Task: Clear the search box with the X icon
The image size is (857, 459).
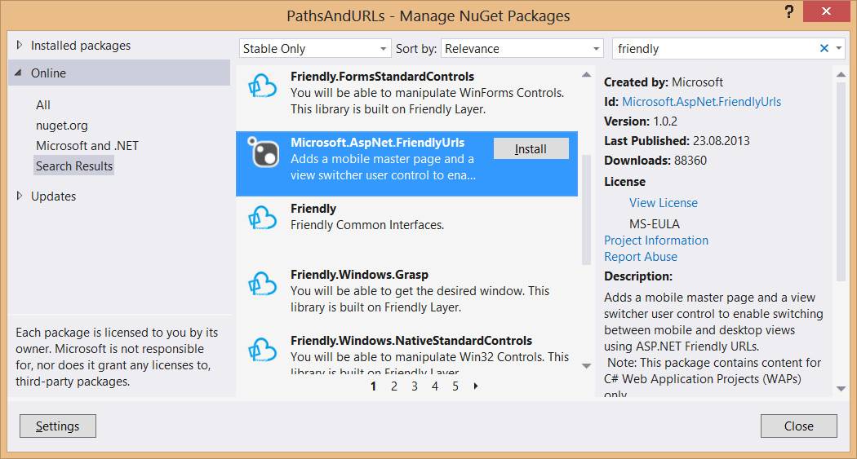Action: pyautogui.click(x=824, y=49)
